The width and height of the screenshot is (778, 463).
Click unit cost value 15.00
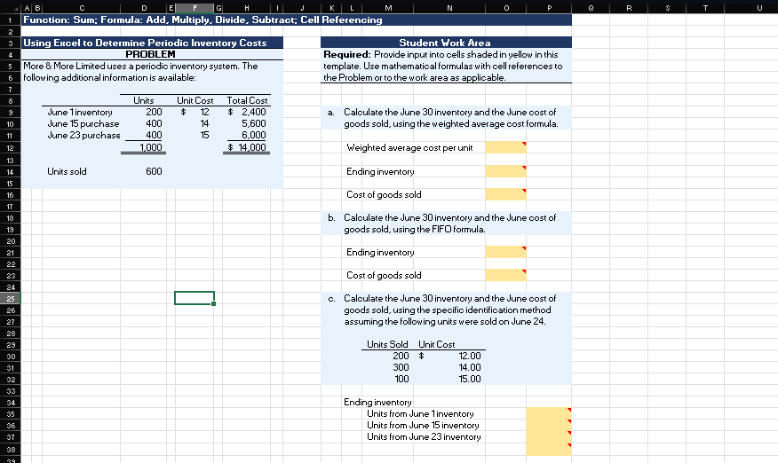point(470,379)
